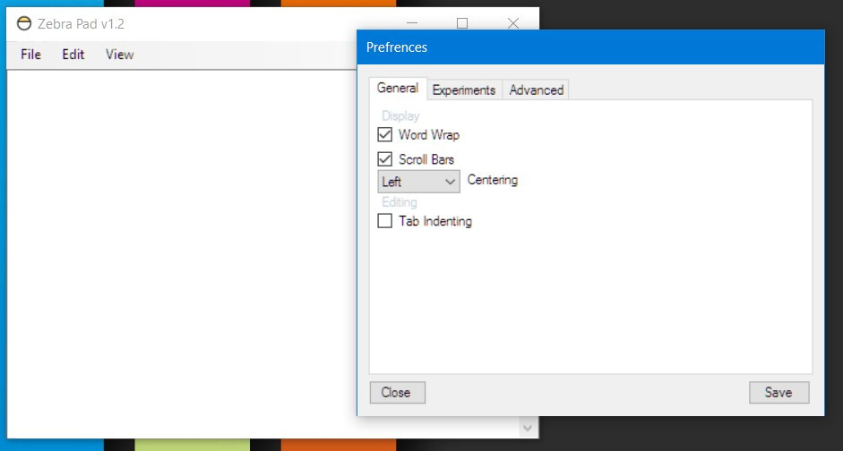Open the View menu
The image size is (843, 451).
tap(119, 55)
